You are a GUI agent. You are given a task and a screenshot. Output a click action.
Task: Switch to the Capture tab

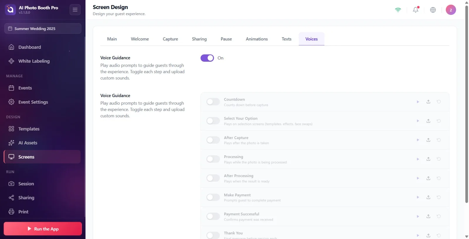click(170, 39)
